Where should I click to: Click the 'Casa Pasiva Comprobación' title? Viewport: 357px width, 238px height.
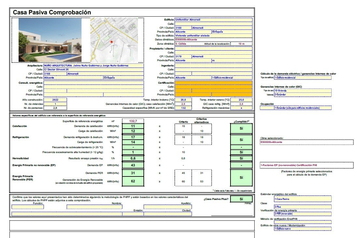52,12
